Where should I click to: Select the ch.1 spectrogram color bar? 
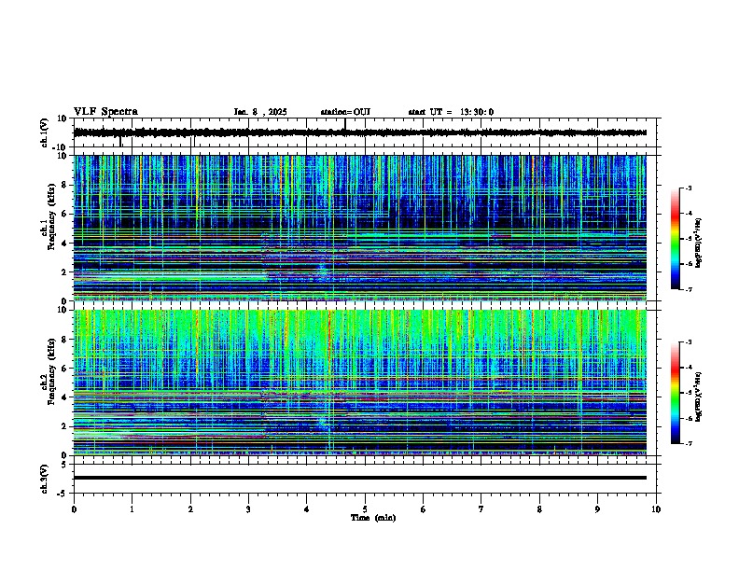(x=675, y=239)
